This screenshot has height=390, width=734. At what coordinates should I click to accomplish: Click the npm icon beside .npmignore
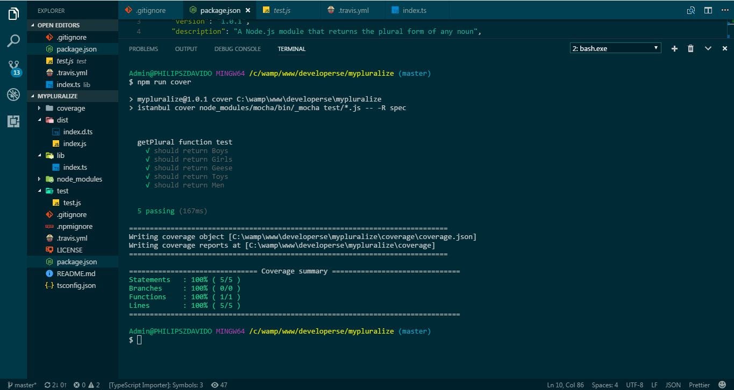coord(50,226)
